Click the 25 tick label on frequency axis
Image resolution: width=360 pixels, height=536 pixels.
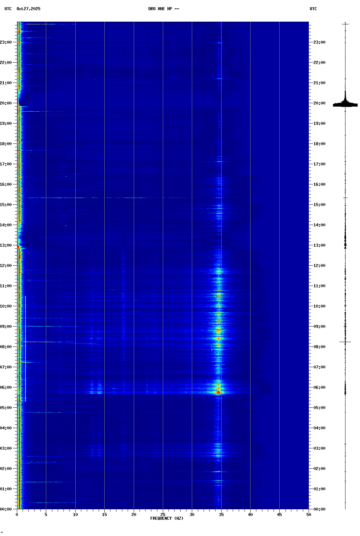(x=163, y=515)
